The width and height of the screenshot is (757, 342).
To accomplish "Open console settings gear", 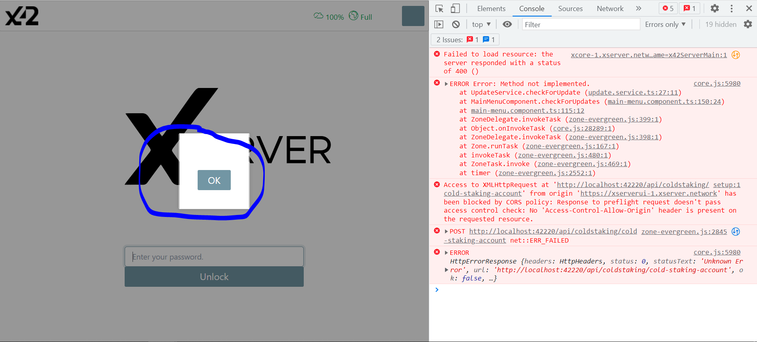I will click(748, 24).
